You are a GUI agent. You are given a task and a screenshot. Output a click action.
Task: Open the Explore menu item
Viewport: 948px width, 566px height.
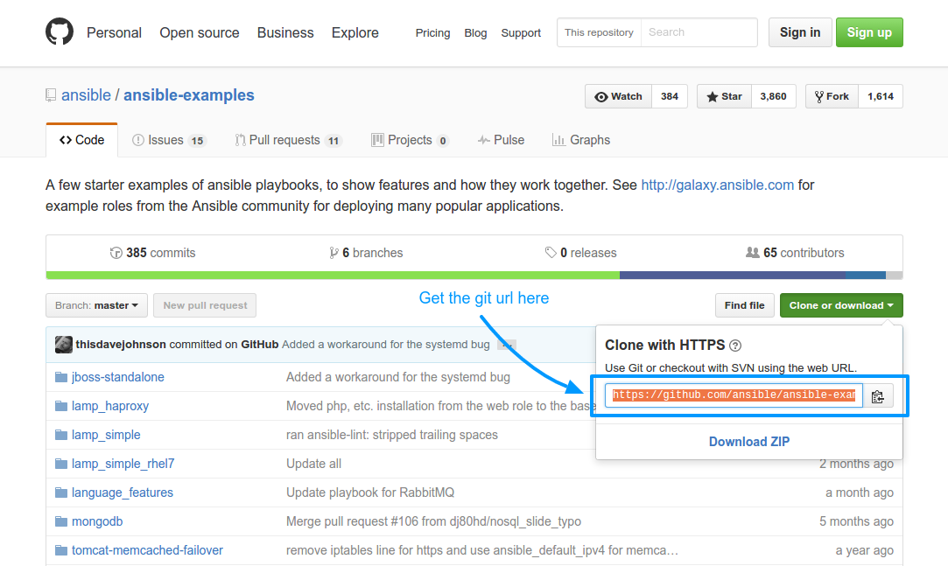(x=355, y=32)
